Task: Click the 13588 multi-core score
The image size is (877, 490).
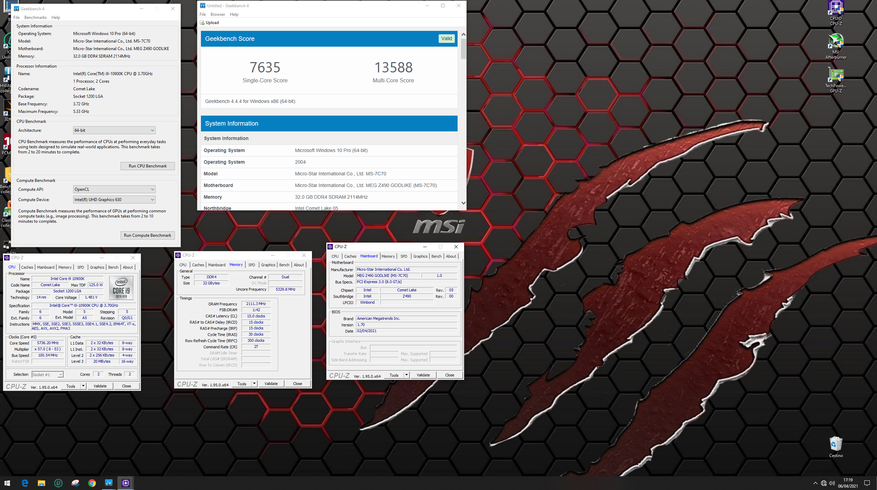Action: (393, 67)
